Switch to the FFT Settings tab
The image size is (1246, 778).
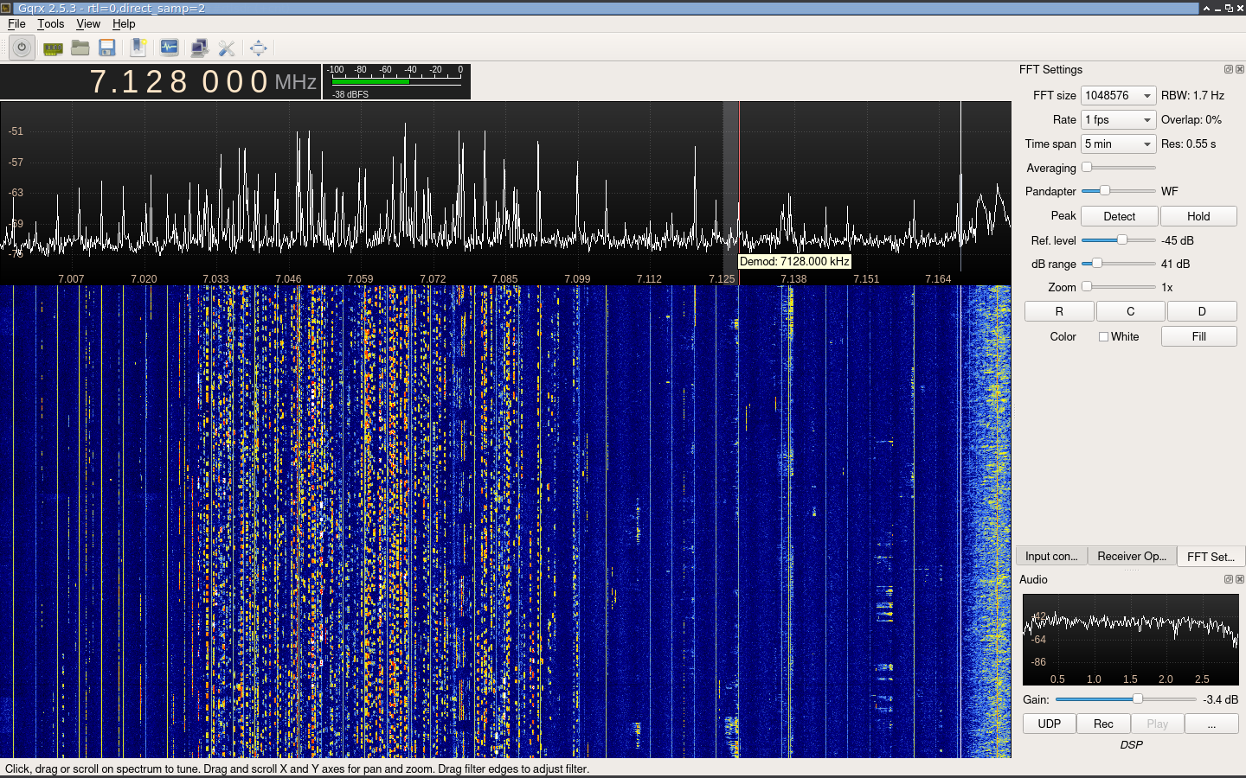(x=1211, y=556)
